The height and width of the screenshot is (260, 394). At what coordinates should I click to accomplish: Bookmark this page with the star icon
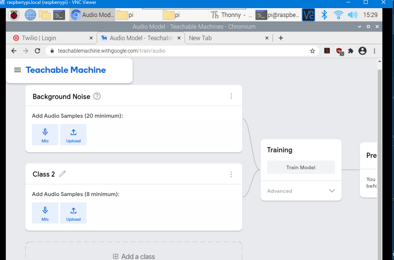(312, 51)
